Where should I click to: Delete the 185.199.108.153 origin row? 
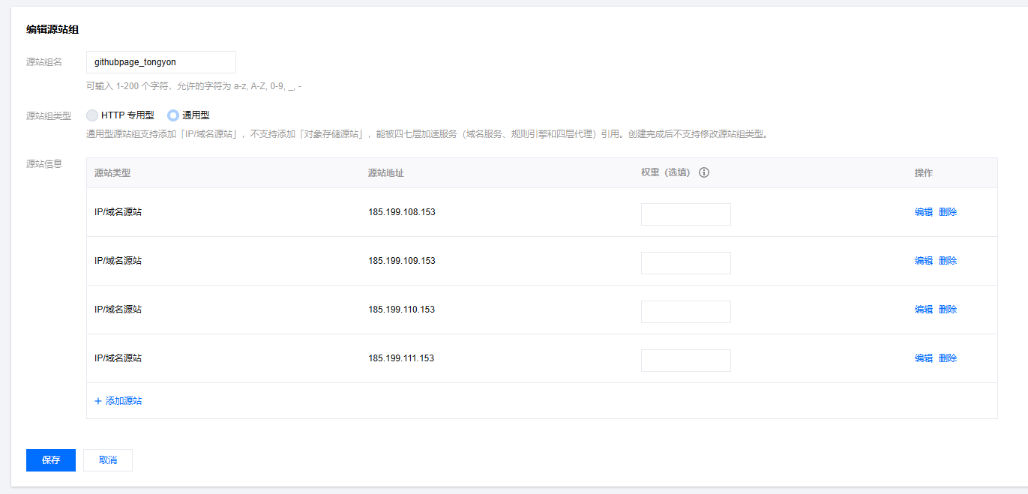pyautogui.click(x=948, y=212)
